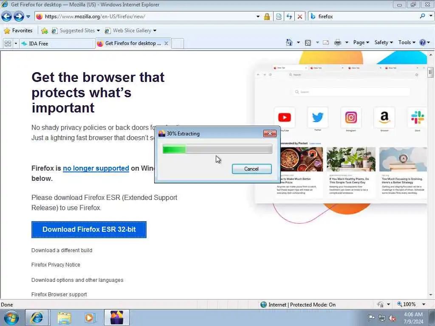This screenshot has width=435, height=326.
Task: Open Web Slice Gallery dropdown
Action: coord(130,31)
